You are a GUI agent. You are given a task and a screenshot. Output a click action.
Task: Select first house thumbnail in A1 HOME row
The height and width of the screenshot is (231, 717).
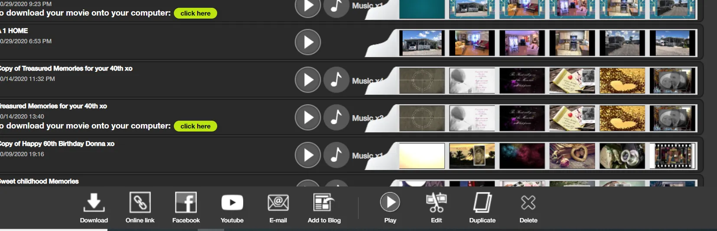[422, 43]
